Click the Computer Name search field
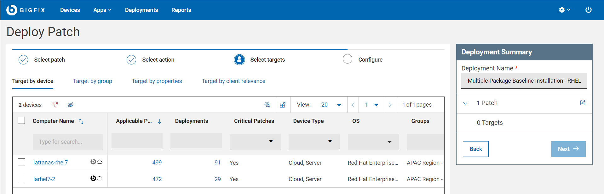The width and height of the screenshot is (604, 194). [67, 142]
